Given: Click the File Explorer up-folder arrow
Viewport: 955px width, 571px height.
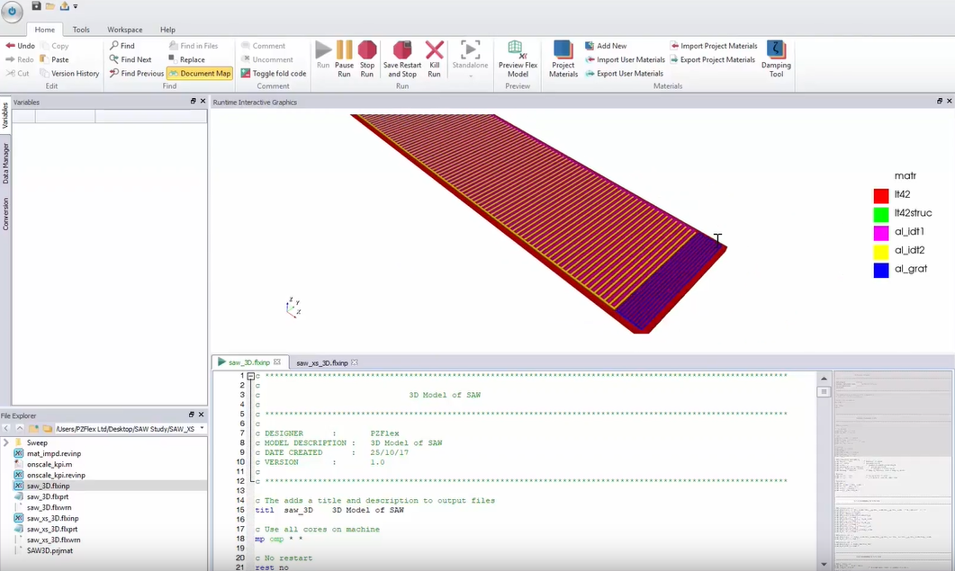Looking at the screenshot, I should pyautogui.click(x=20, y=429).
